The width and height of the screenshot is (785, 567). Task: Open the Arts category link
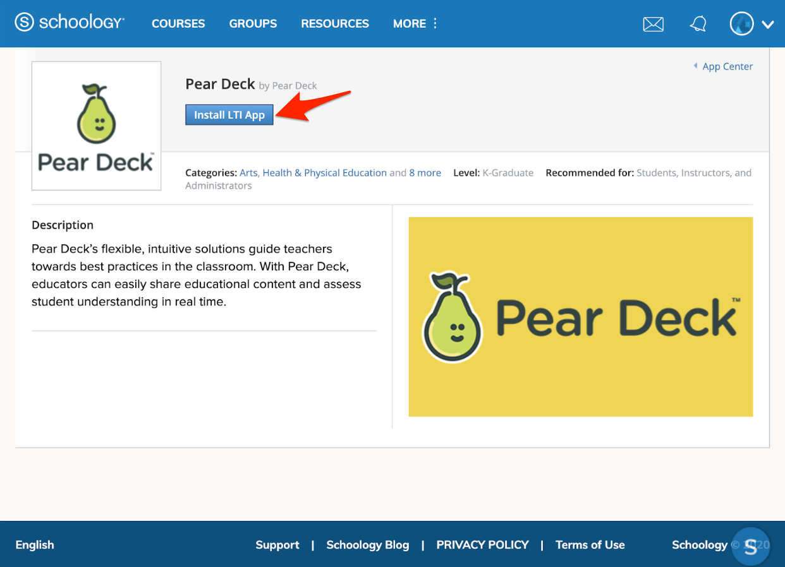pos(248,172)
